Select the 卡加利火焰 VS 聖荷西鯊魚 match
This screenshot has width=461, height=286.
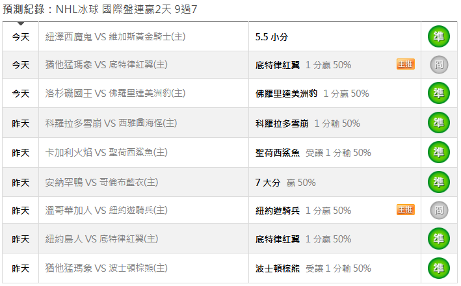point(107,153)
